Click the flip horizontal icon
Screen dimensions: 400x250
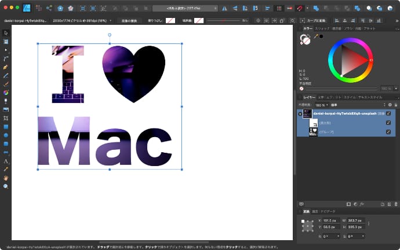coord(224,8)
